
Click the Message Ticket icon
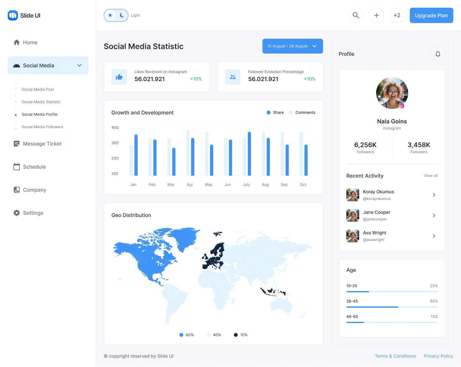(x=17, y=144)
